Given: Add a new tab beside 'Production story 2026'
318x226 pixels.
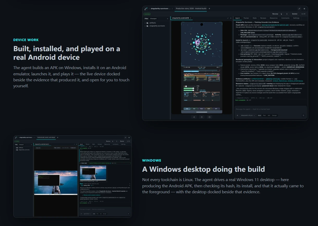Looking at the screenshot, I should click(x=209, y=9).
